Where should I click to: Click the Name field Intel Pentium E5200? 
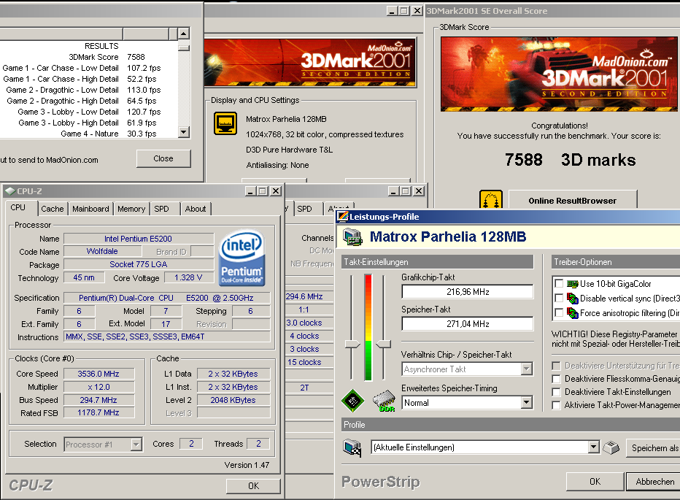tap(139, 239)
